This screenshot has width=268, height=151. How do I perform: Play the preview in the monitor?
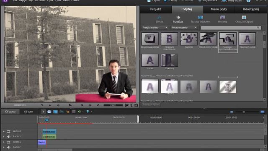70,105
